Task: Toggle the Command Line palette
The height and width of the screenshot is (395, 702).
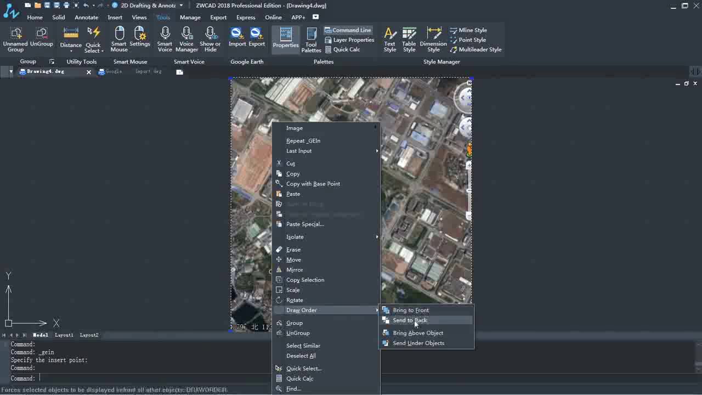Action: coord(348,30)
